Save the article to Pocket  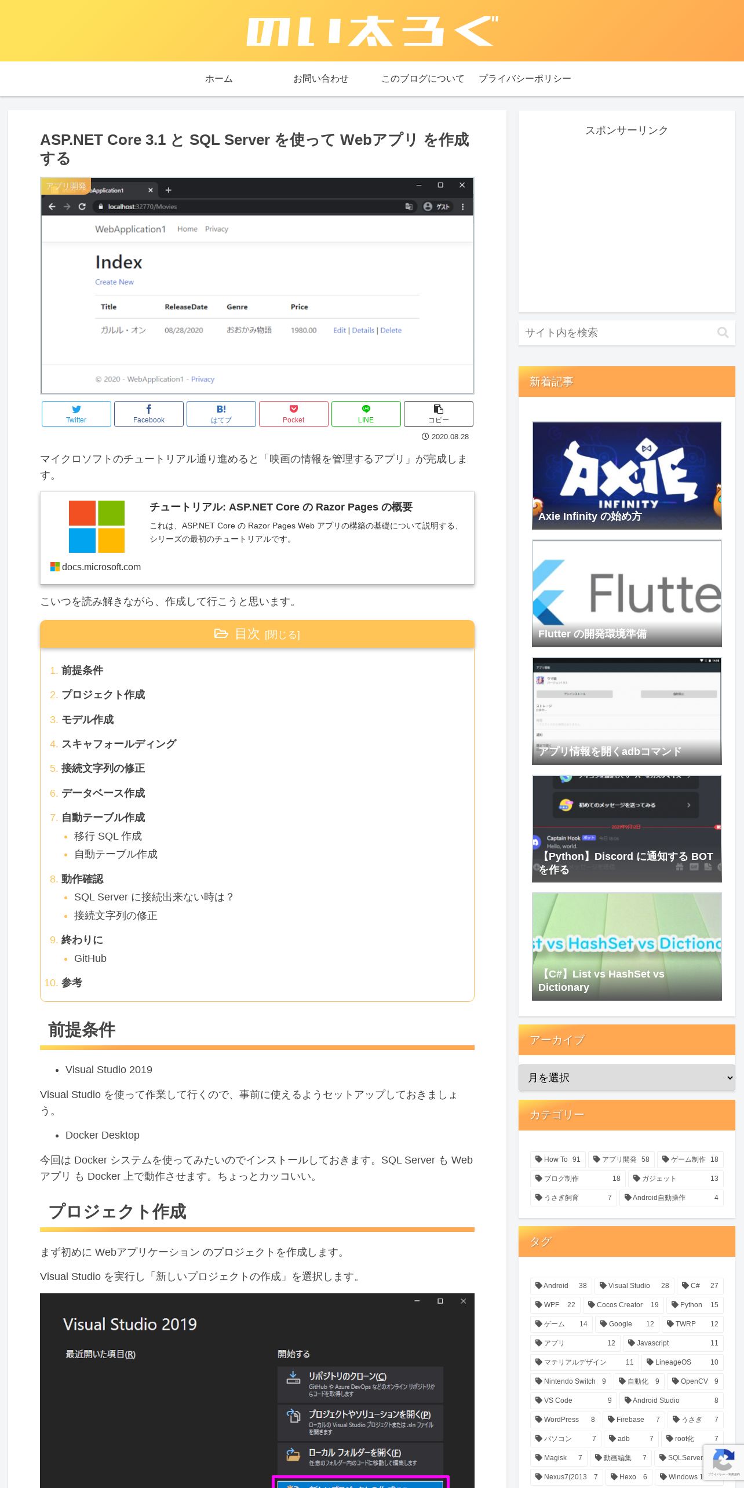(x=293, y=414)
